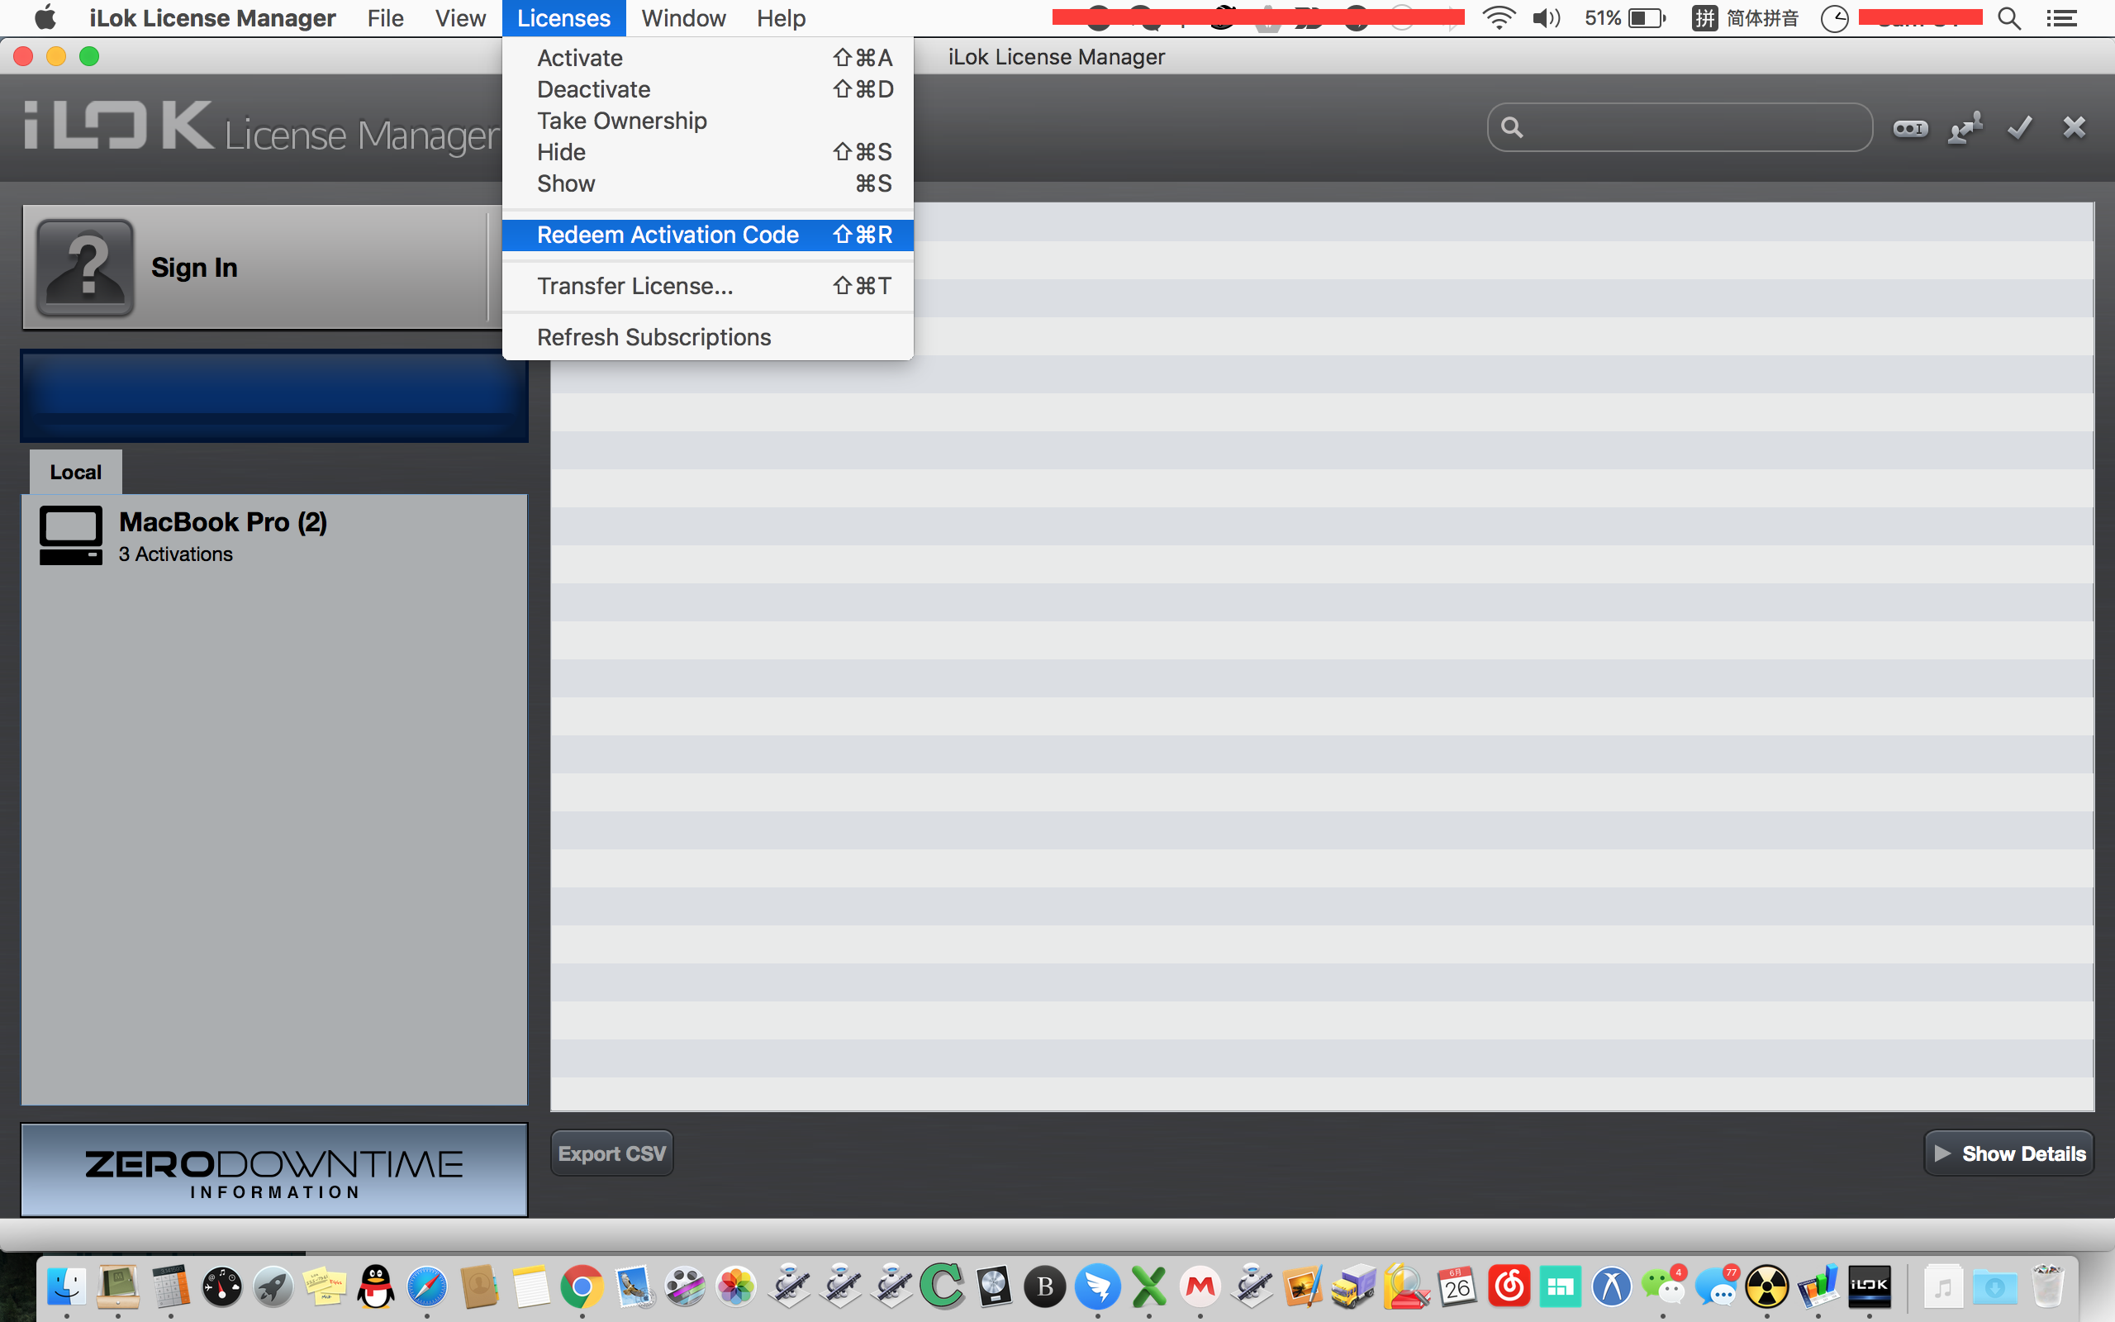This screenshot has width=2115, height=1322.
Task: Choose Activate from the Licenses menu
Action: pos(708,58)
